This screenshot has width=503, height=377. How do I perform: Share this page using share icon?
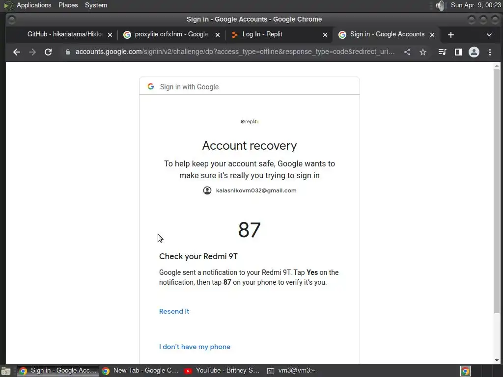407,52
